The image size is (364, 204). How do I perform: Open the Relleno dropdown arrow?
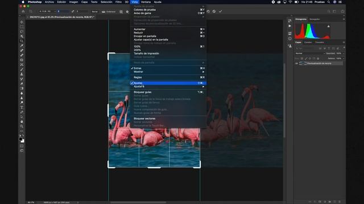pos(344,58)
